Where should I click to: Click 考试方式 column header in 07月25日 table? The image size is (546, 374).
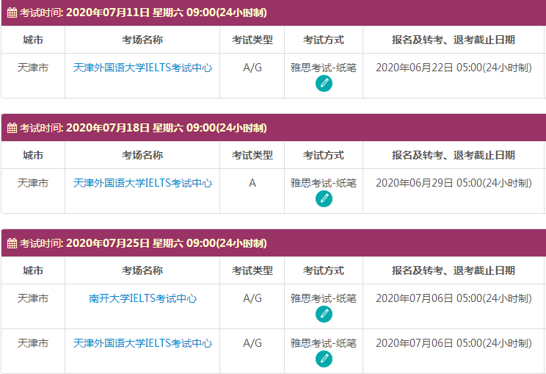(x=324, y=270)
